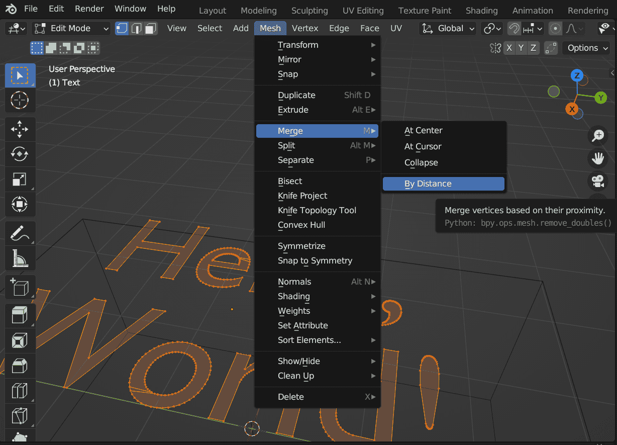Open the editor type dropdown
This screenshot has width=617, height=445.
[x=17, y=29]
